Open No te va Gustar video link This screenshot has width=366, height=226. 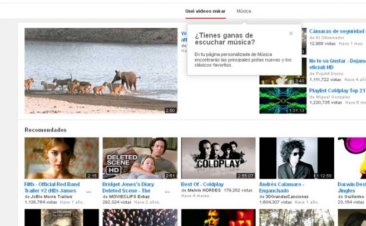coord(337,64)
